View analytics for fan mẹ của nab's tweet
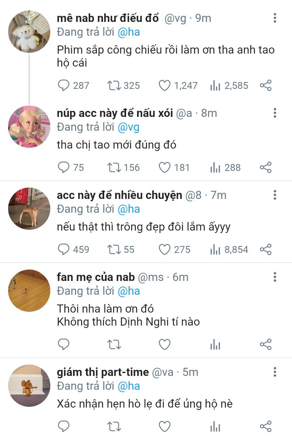292x436 pixels. [x=215, y=345]
